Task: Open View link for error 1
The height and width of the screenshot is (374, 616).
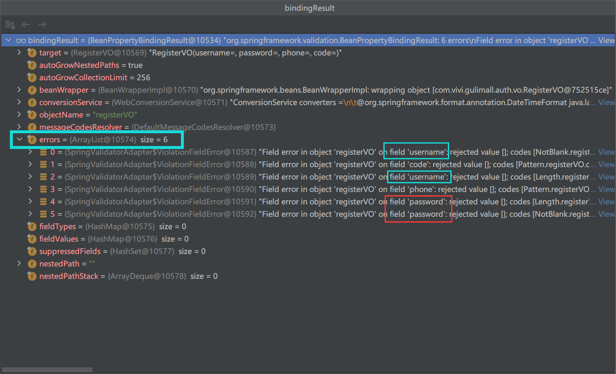Action: pos(606,164)
